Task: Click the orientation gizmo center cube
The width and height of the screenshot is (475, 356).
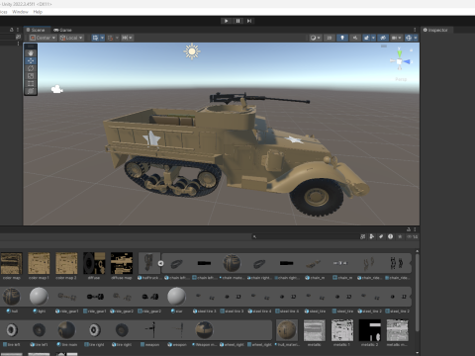Action: click(x=399, y=61)
